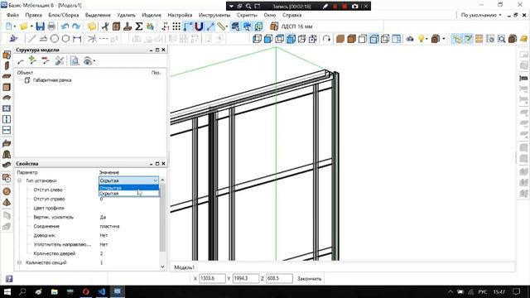Toggle the dotted grid icon
The height and width of the screenshot is (298, 530).
click(176, 26)
